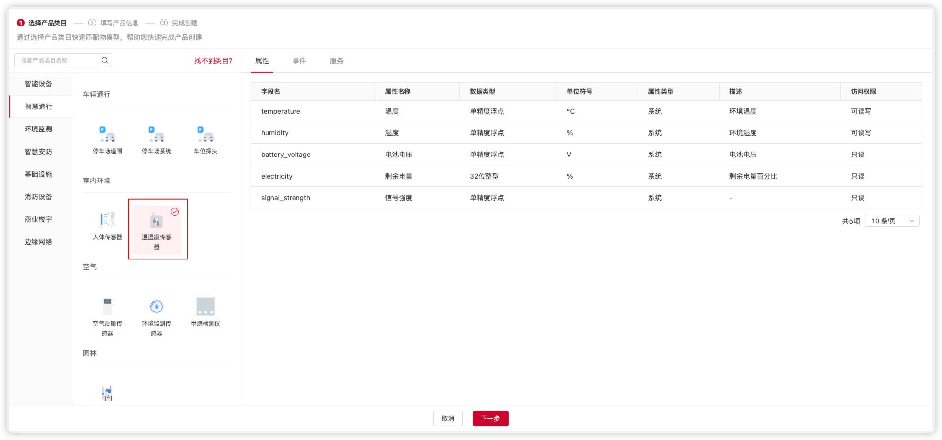The width and height of the screenshot is (942, 440).
Task: Open the 环境监测 category
Action: click(x=41, y=129)
